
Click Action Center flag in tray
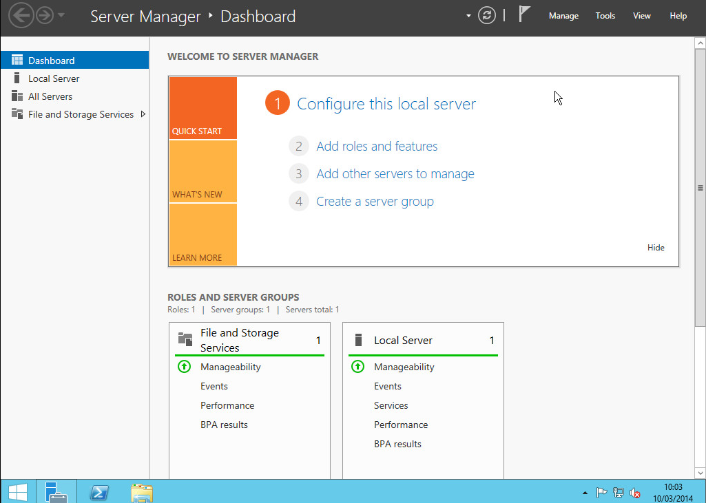click(x=601, y=493)
